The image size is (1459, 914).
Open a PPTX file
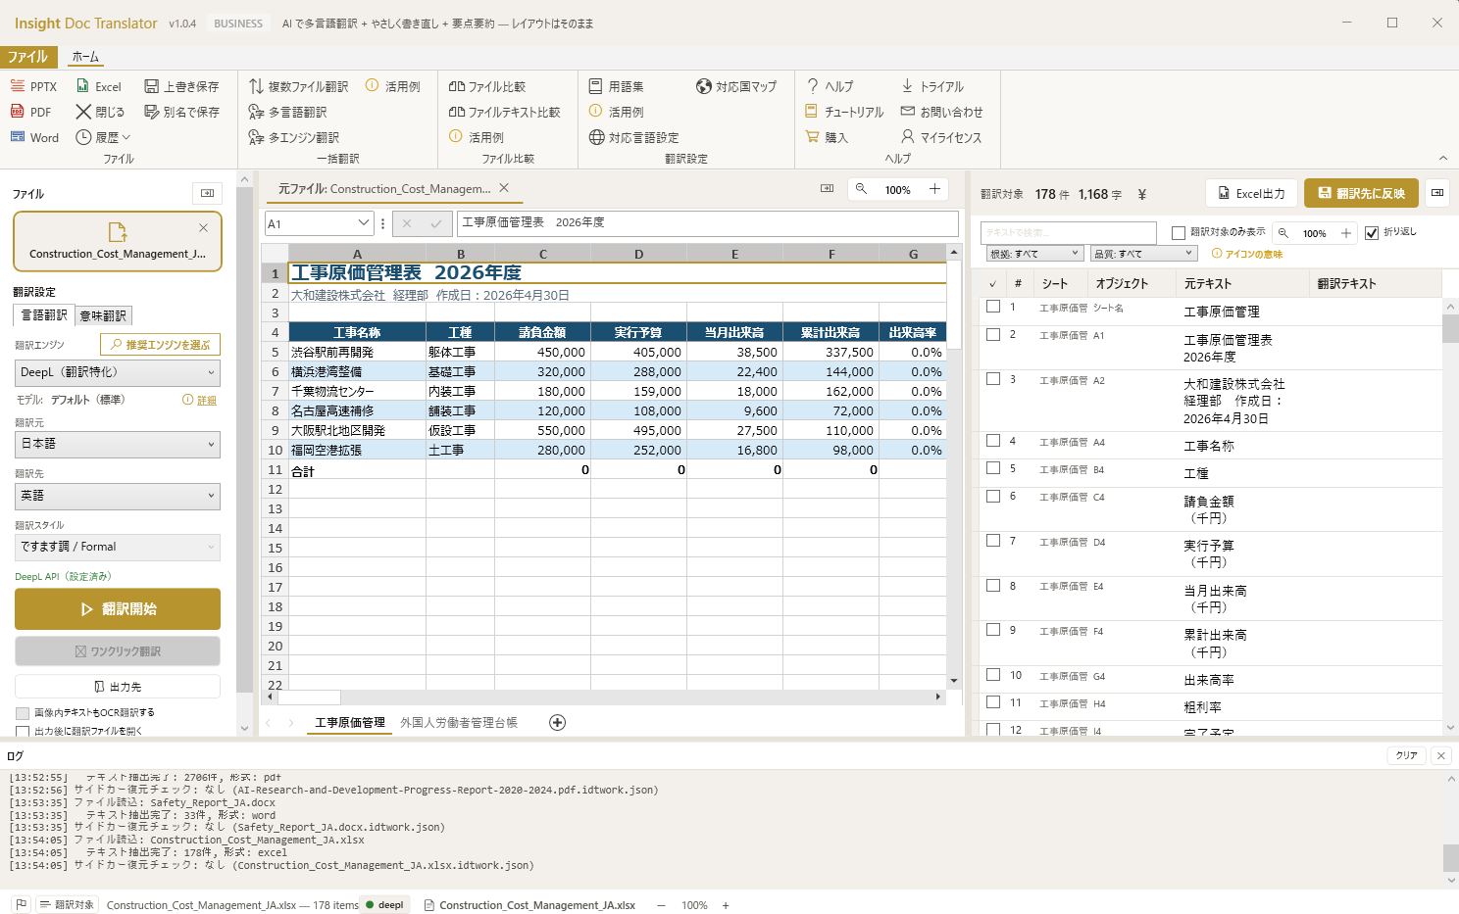click(33, 86)
